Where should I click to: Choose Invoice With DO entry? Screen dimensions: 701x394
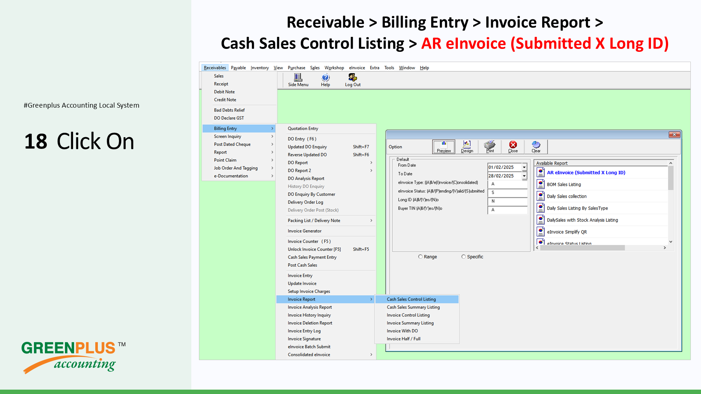coord(417,331)
